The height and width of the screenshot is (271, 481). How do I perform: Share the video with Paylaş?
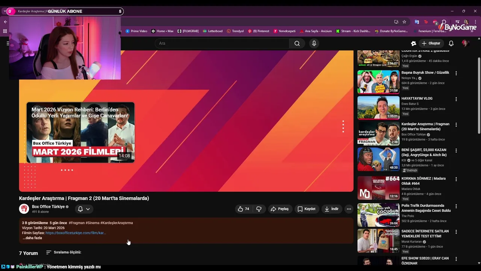[x=280, y=209]
